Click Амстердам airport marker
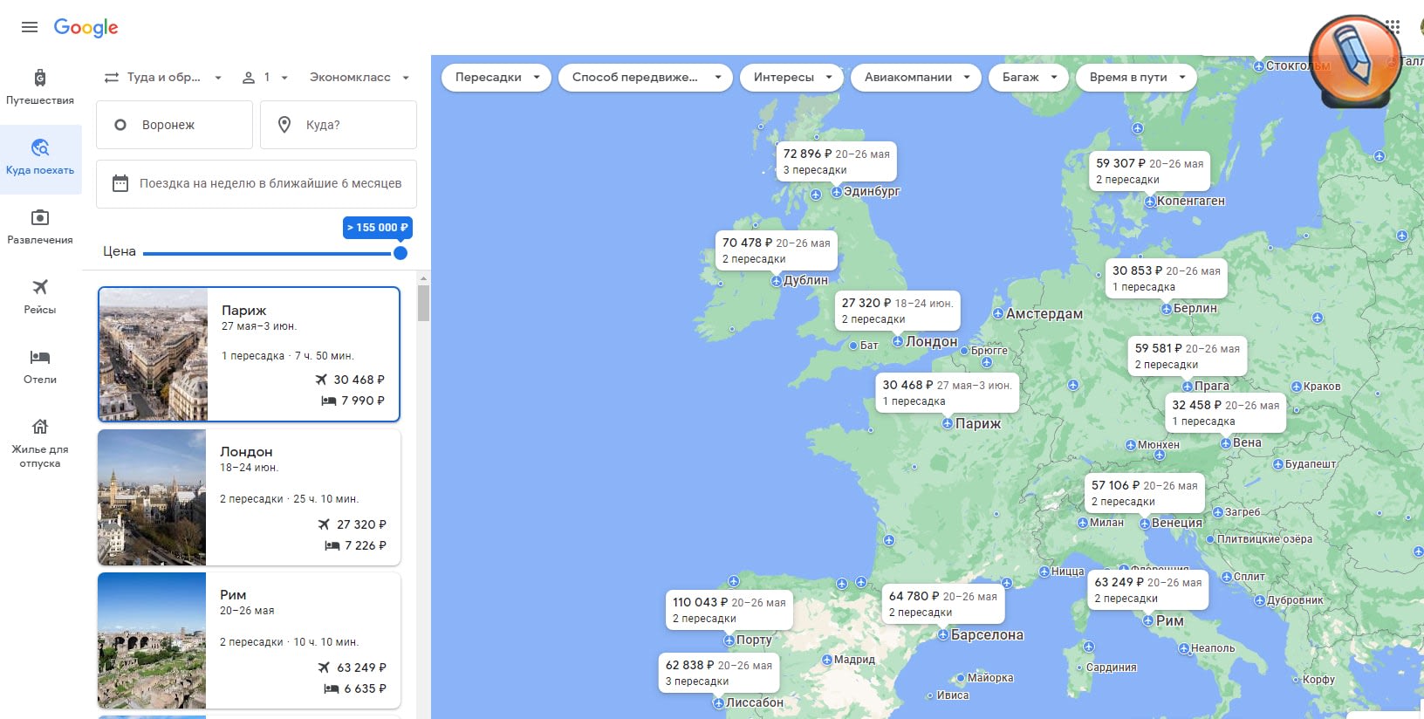 coord(997,314)
